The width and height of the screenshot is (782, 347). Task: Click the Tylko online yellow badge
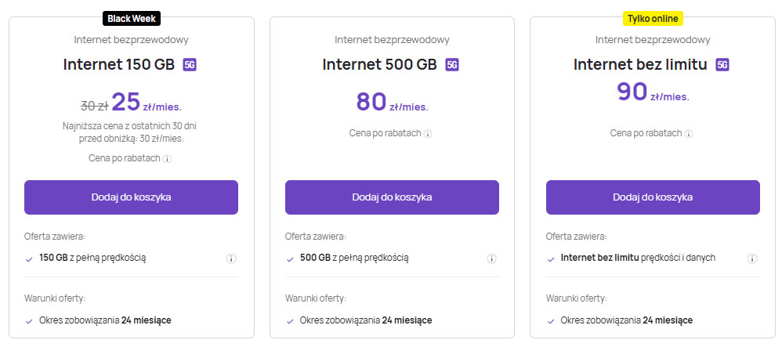(653, 17)
